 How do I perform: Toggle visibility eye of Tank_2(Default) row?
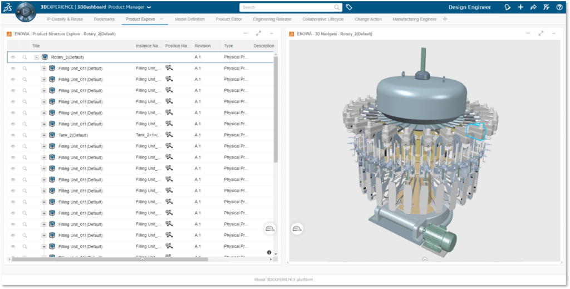pos(13,135)
